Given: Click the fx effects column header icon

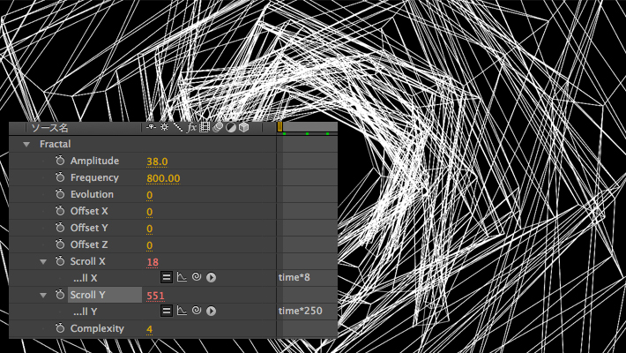Looking at the screenshot, I should coord(191,127).
